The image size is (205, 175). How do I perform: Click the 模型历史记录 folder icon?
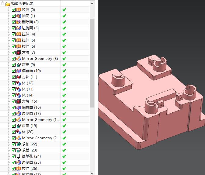coord(8,4)
